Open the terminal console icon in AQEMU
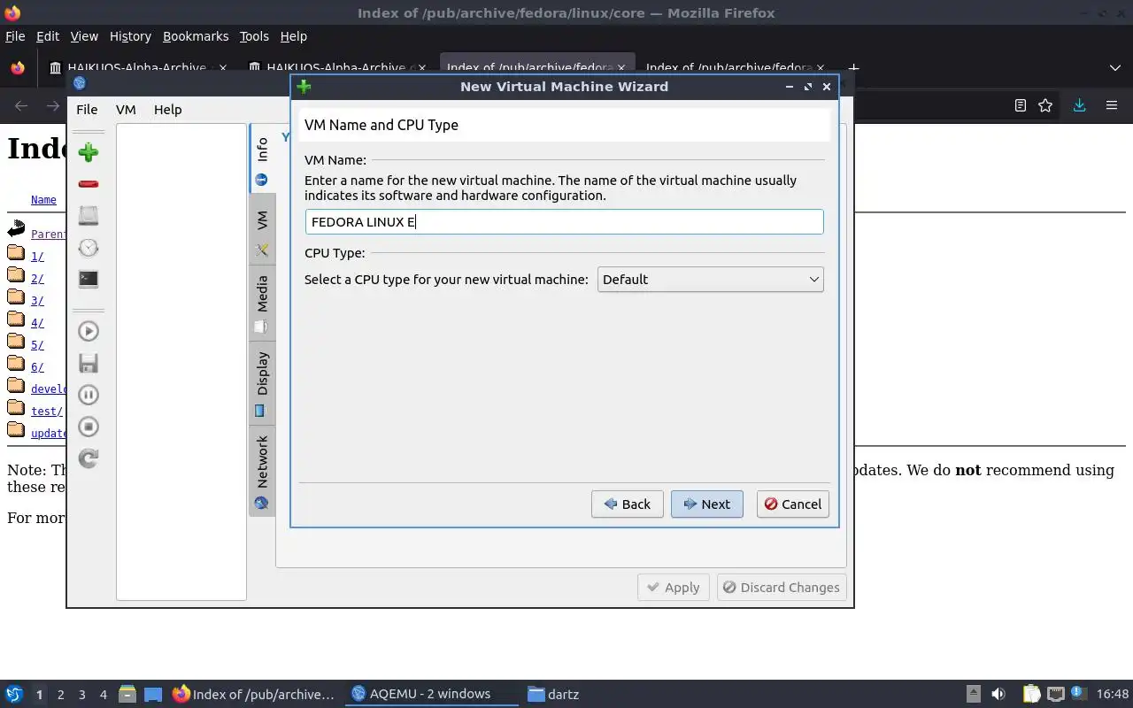Screen dimensions: 1133x708 (x=89, y=279)
